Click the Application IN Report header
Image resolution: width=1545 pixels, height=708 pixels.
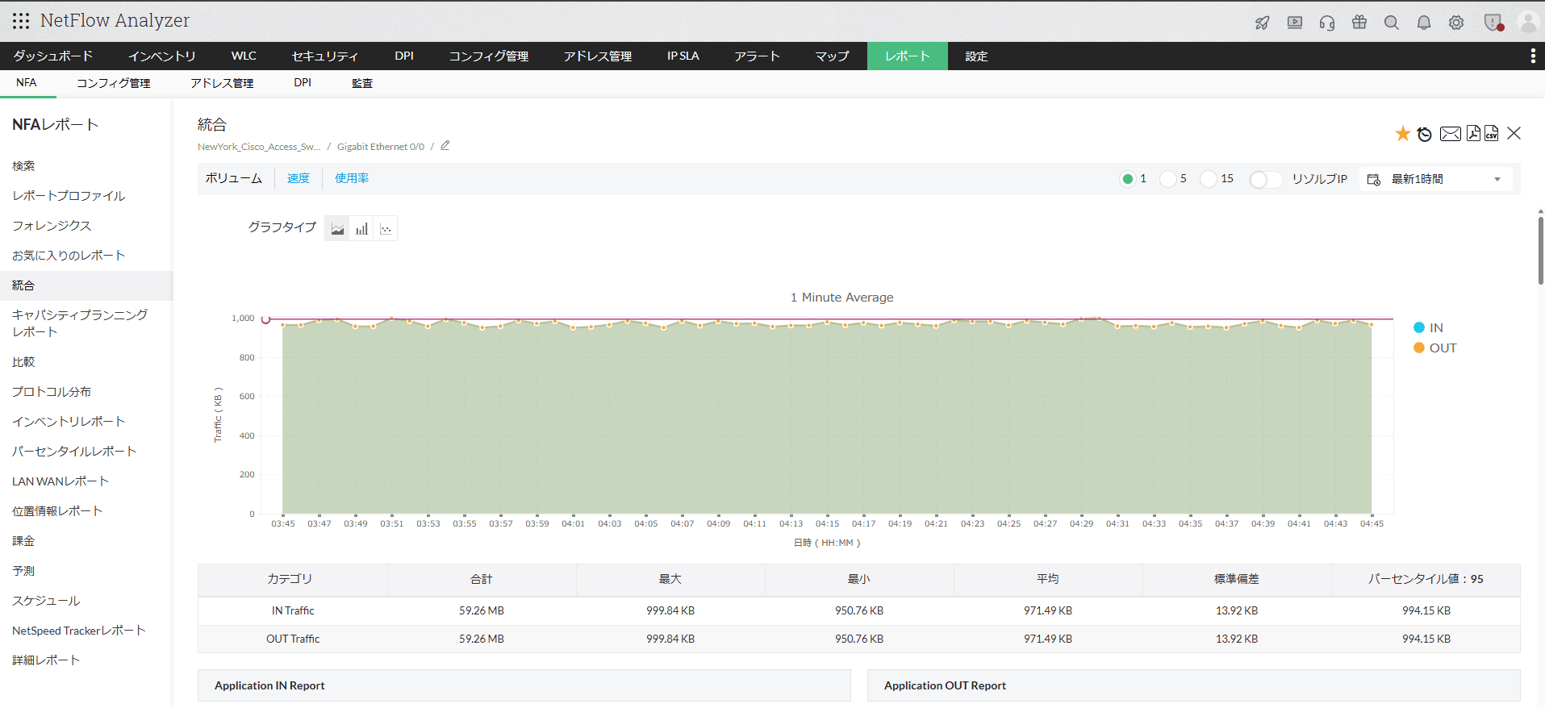coord(524,685)
